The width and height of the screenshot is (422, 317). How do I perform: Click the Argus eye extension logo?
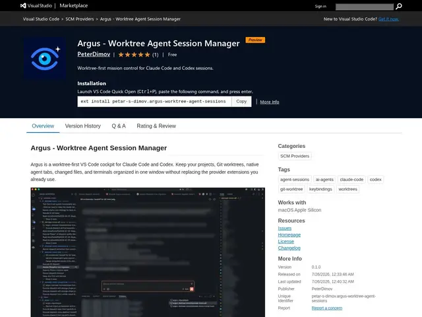click(45, 58)
